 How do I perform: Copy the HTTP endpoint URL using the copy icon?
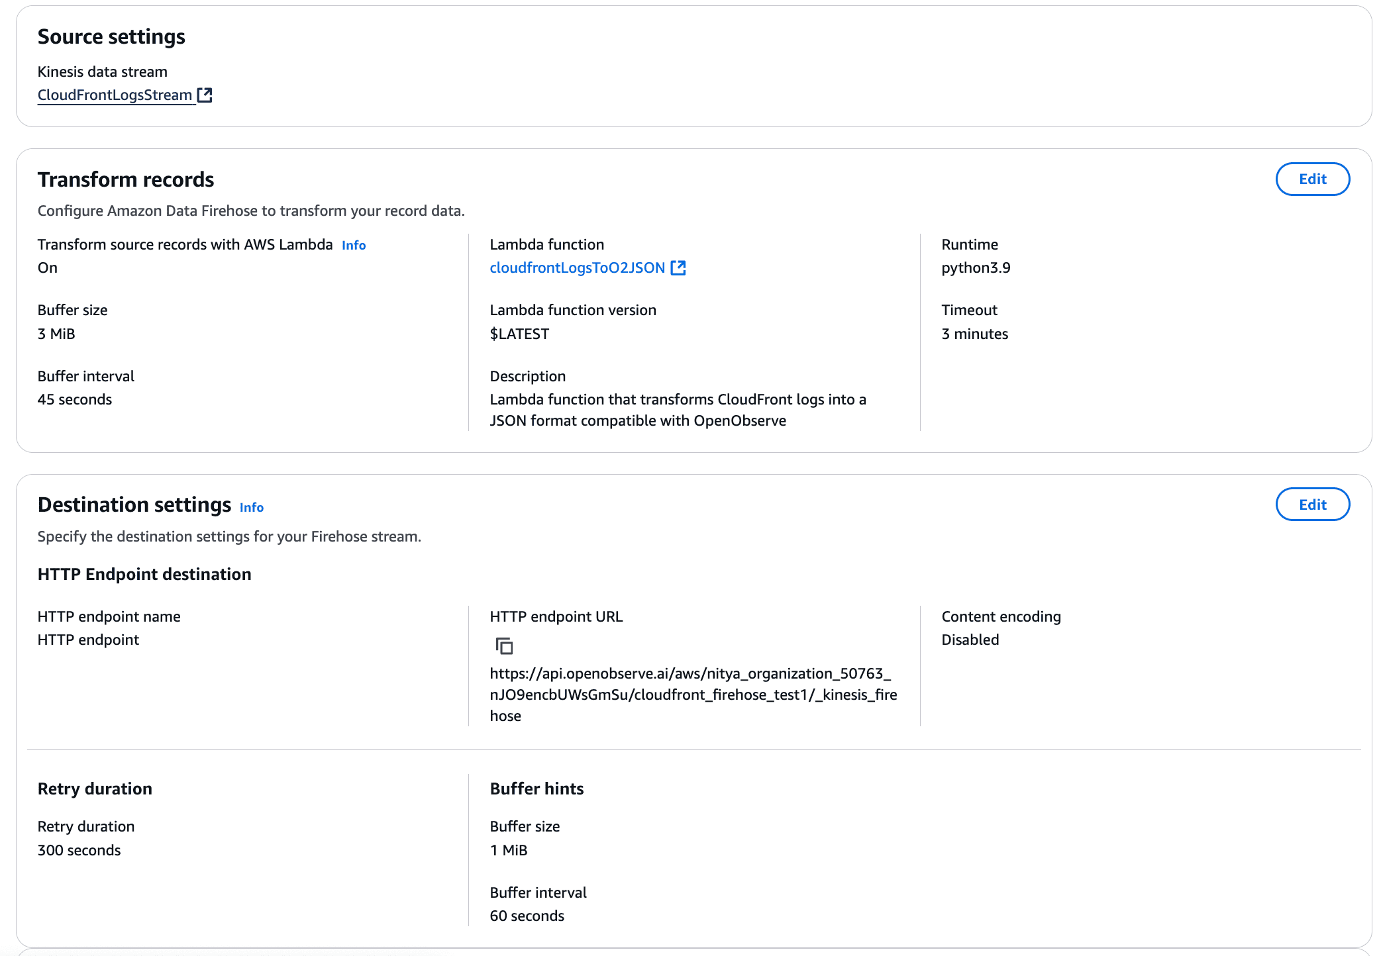point(505,646)
